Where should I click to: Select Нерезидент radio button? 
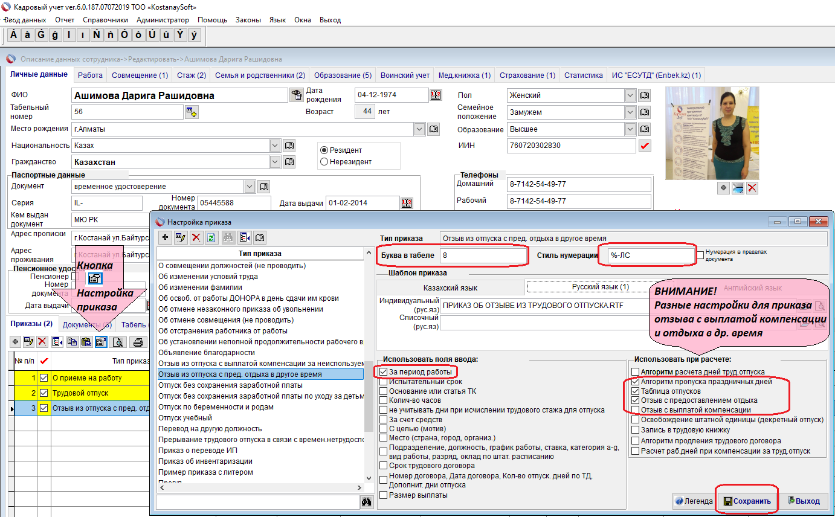point(324,161)
